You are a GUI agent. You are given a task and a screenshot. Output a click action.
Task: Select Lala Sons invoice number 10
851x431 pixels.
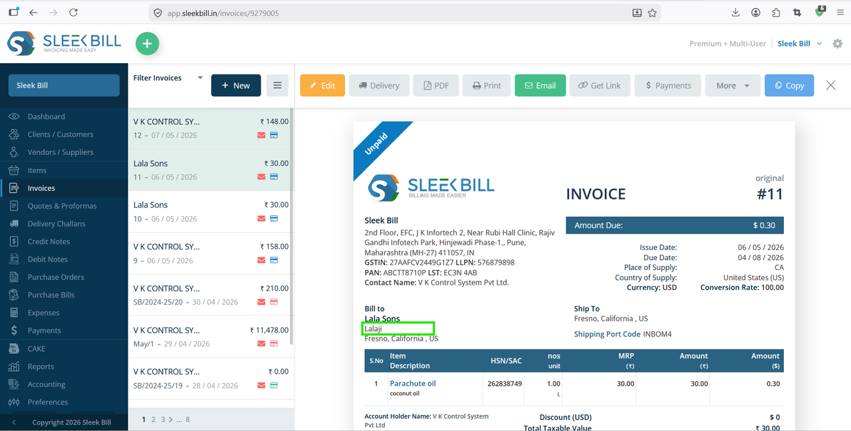tap(210, 212)
